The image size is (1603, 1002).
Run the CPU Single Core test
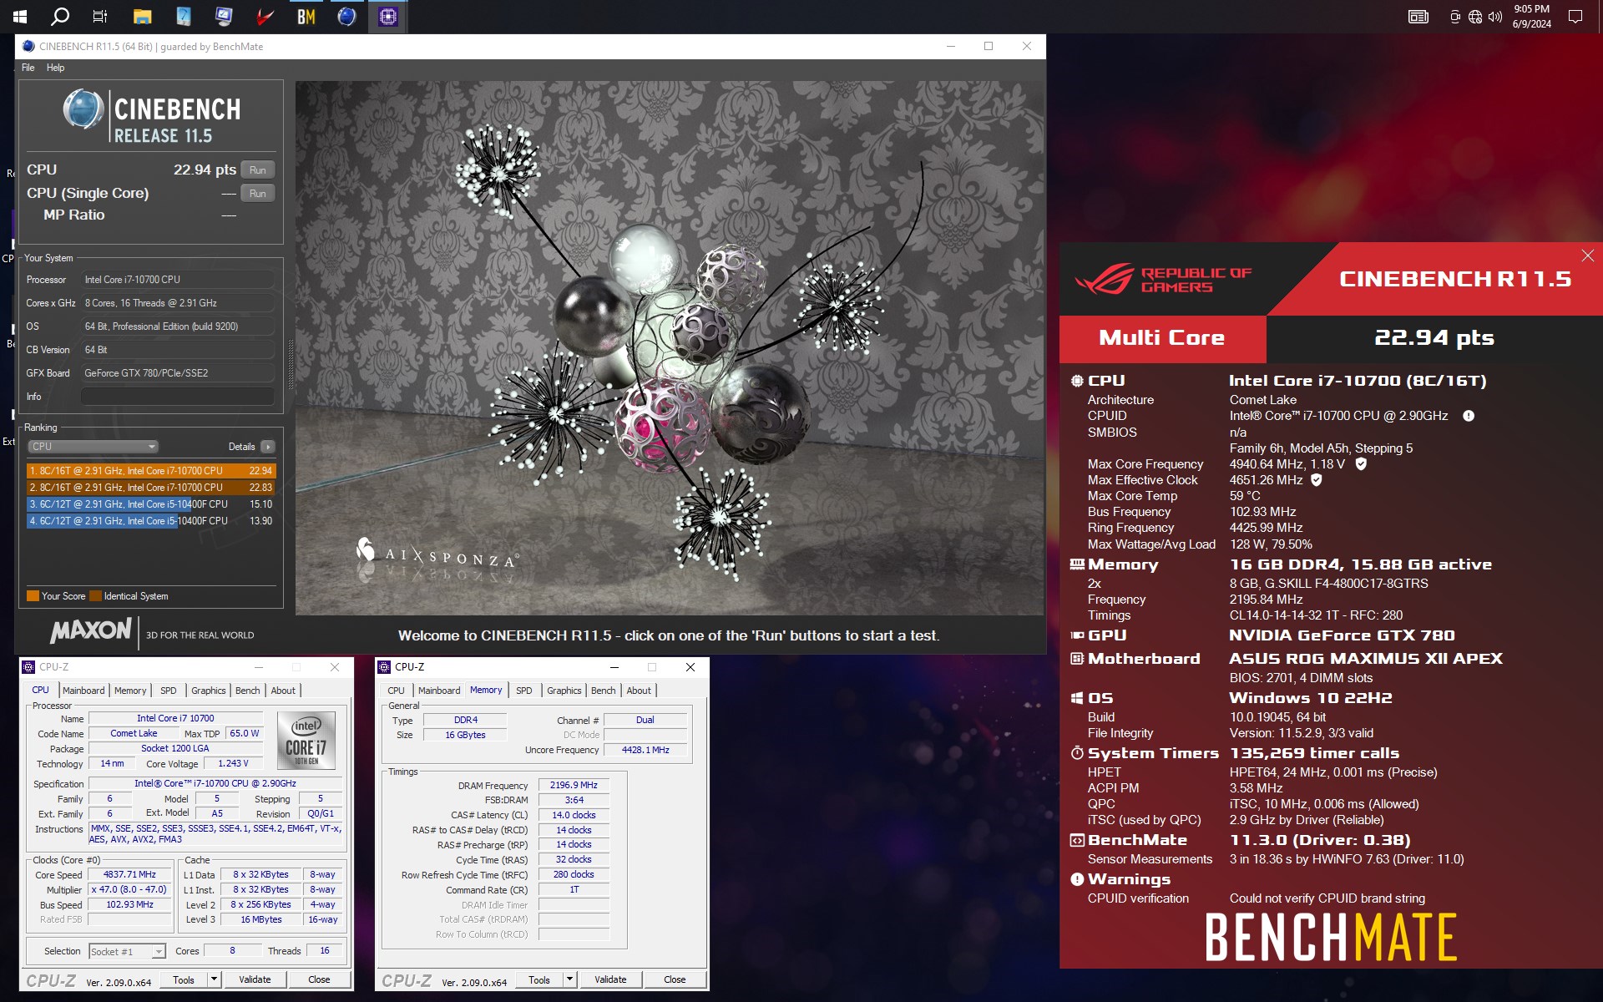[x=257, y=193]
